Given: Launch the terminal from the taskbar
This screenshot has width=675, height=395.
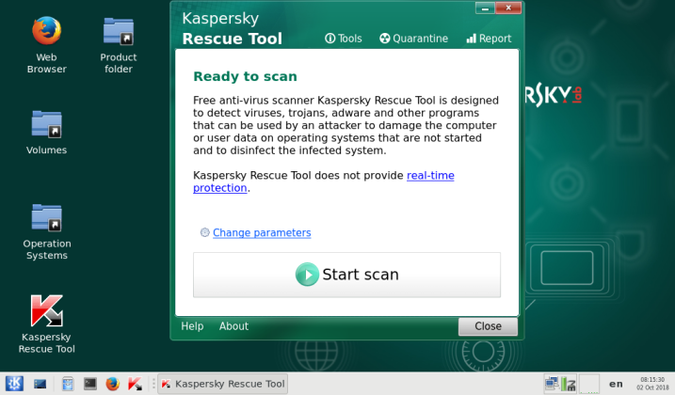Looking at the screenshot, I should (x=90, y=384).
